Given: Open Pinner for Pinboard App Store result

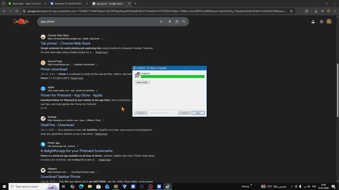Looking at the screenshot, I should [x=71, y=95].
